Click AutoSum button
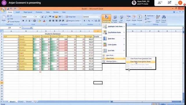The height and width of the screenshot is (105, 186). coord(149,16)
